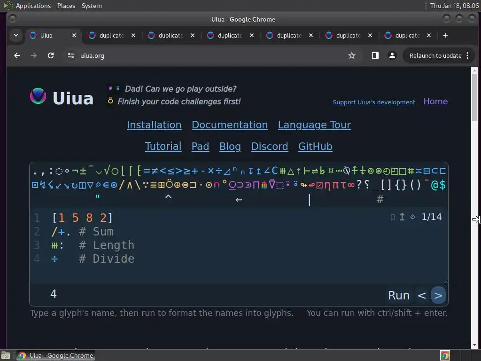
Task: Open a new browser tab
Action: point(446,35)
